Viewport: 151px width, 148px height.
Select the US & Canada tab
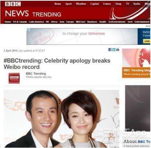click(x=20, y=22)
